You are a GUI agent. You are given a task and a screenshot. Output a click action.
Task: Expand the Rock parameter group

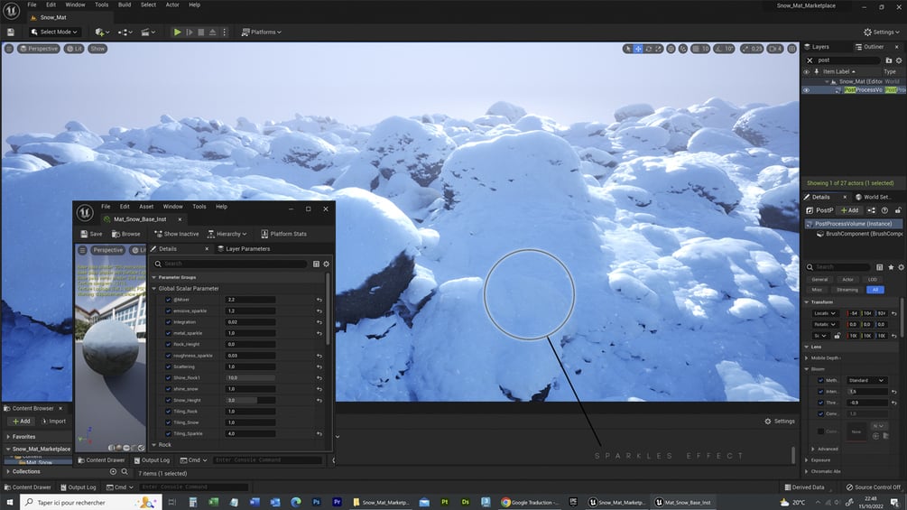153,445
